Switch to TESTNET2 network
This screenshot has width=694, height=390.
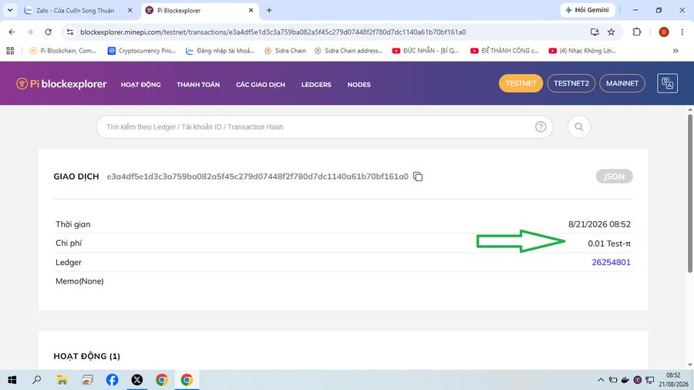[x=571, y=83]
